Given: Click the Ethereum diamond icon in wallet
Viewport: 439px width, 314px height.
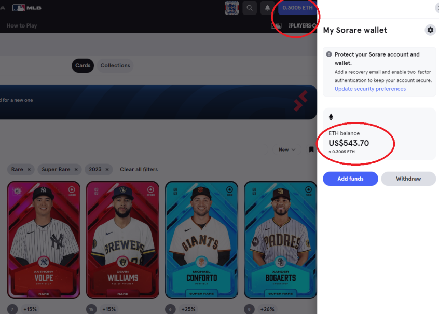Looking at the screenshot, I should coord(331,117).
